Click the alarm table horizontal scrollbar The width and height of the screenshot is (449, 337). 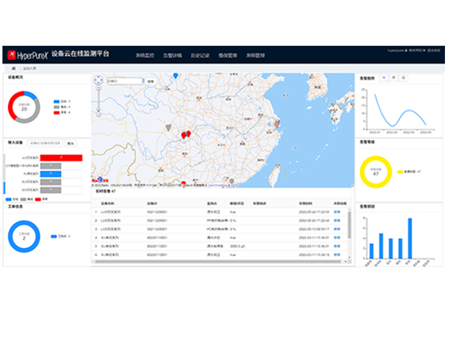point(217,262)
